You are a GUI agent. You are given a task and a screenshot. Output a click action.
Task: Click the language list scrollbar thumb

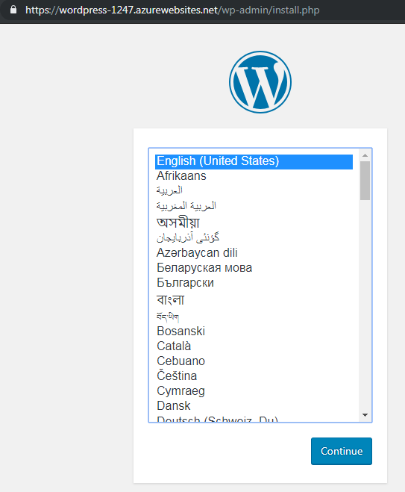point(365,181)
